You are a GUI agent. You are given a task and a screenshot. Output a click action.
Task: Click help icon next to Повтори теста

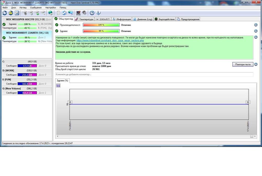point(256,64)
